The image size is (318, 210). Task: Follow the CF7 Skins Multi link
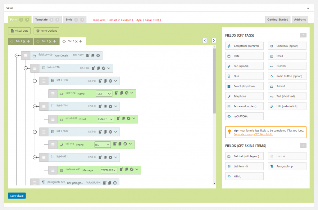[x=253, y=134]
